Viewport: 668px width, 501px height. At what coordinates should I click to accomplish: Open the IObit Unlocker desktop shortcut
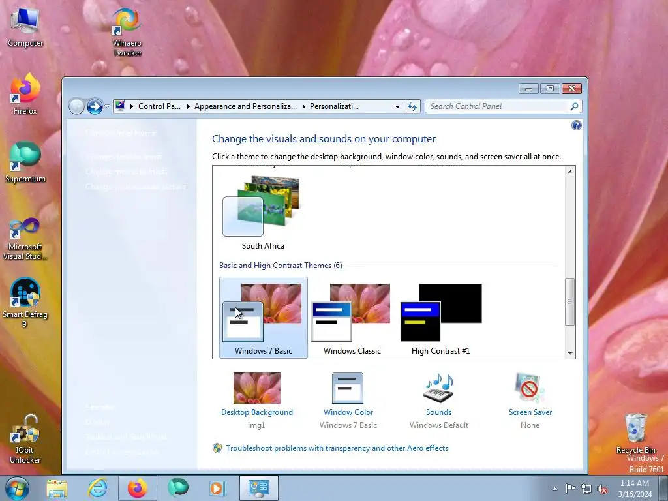tap(25, 439)
